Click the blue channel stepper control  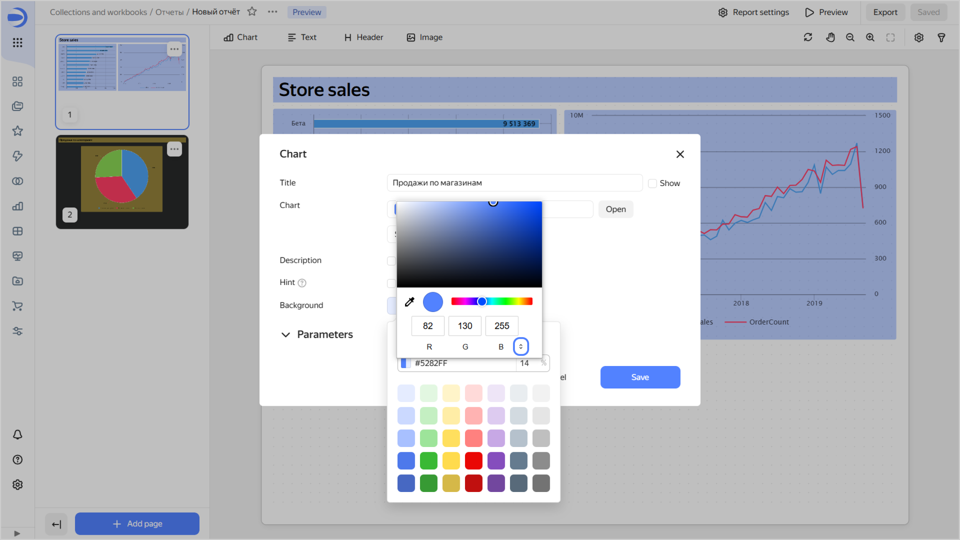tap(521, 346)
